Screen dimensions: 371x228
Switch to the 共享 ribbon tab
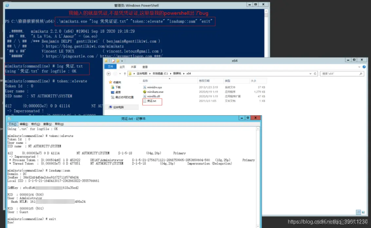click(x=134, y=67)
